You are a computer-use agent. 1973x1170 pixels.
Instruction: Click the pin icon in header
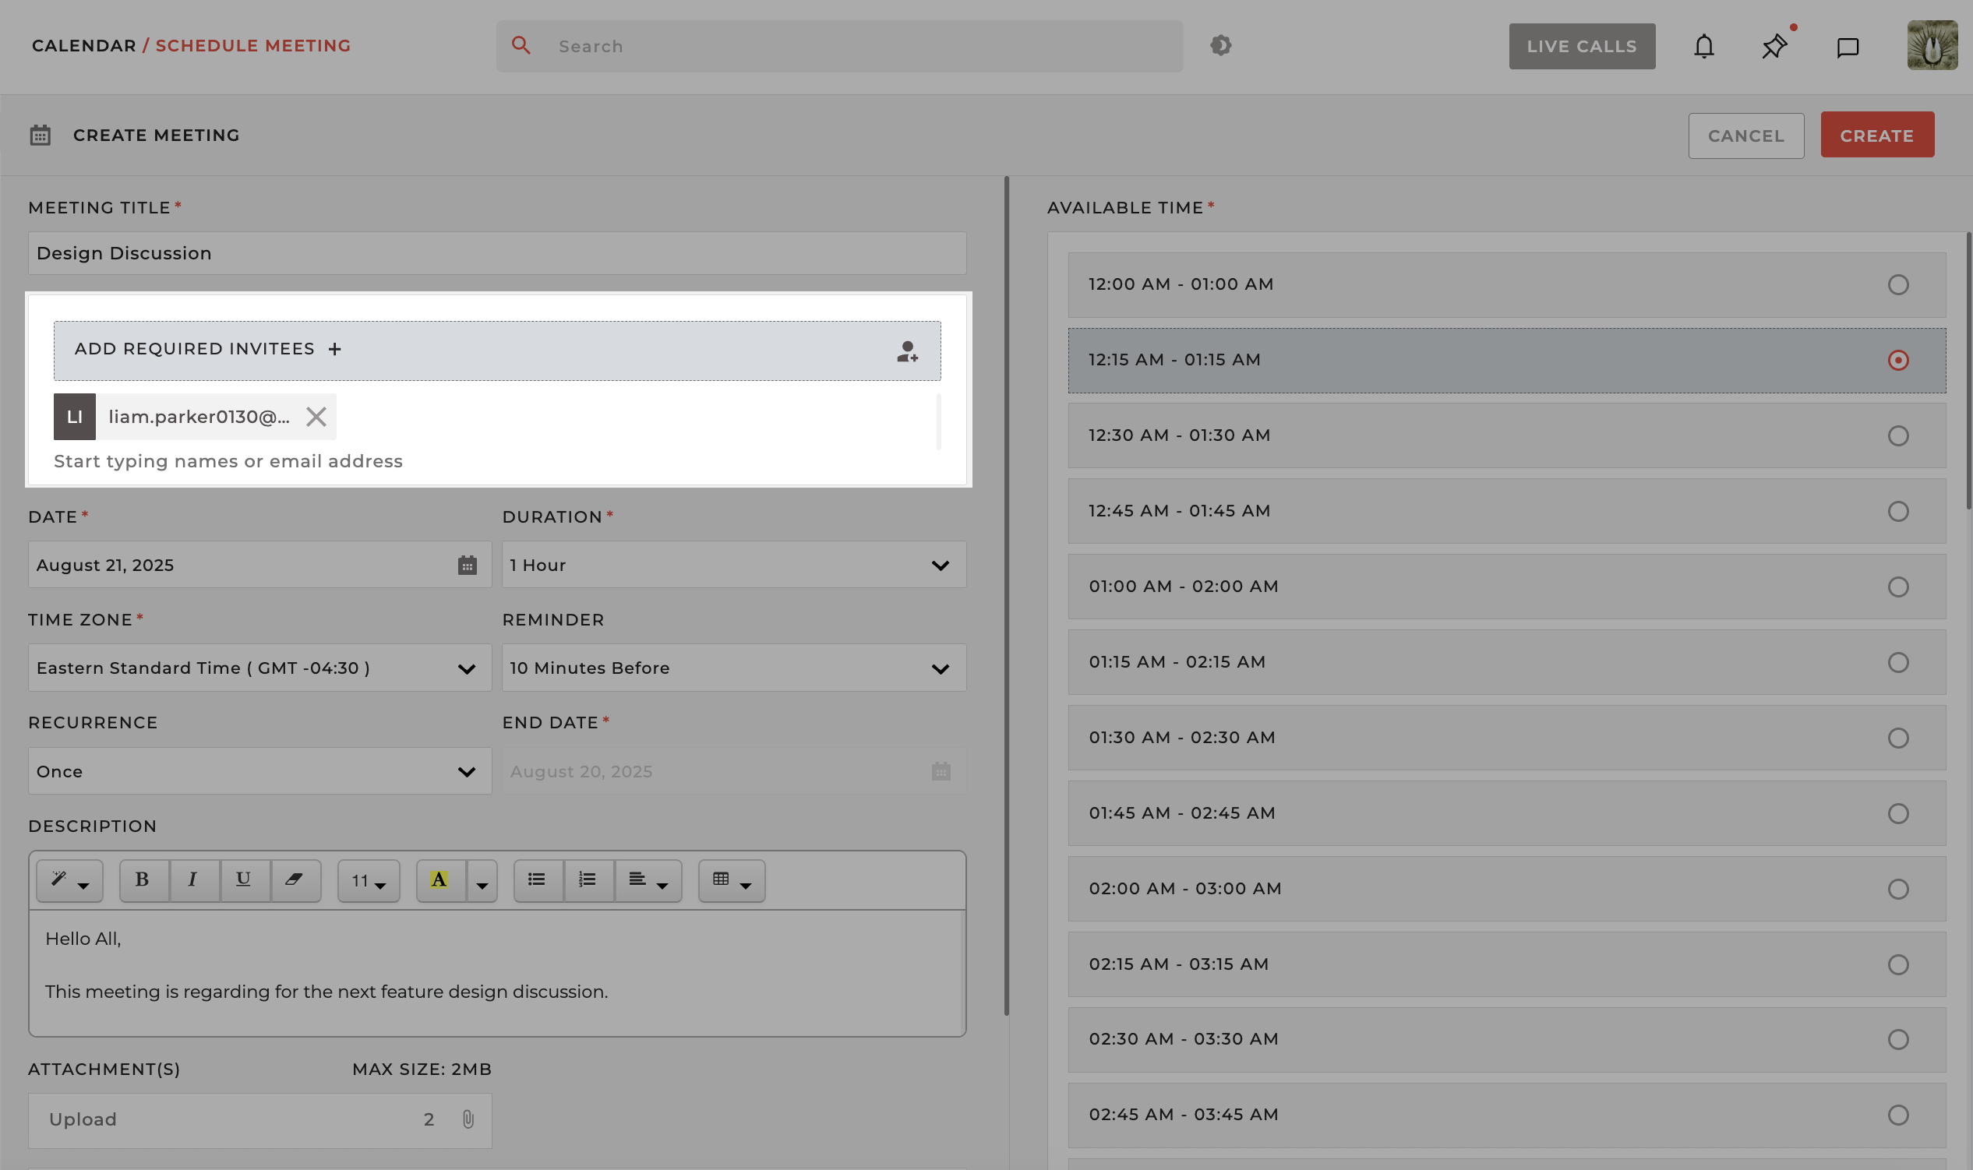1774,47
